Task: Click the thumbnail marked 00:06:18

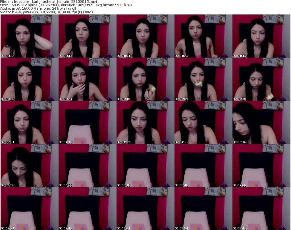Action: 145,165
